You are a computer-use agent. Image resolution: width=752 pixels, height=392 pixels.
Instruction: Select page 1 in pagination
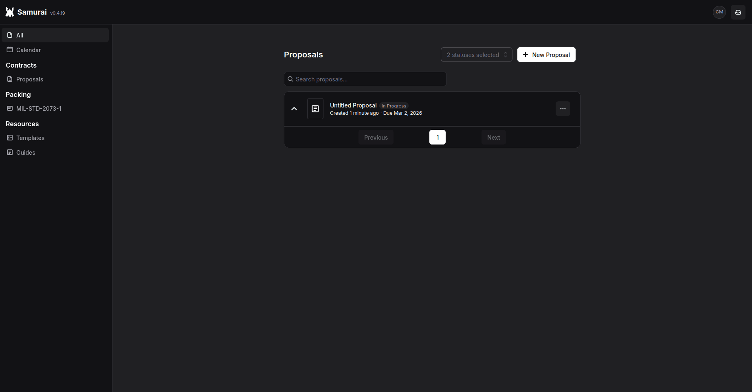tap(437, 138)
